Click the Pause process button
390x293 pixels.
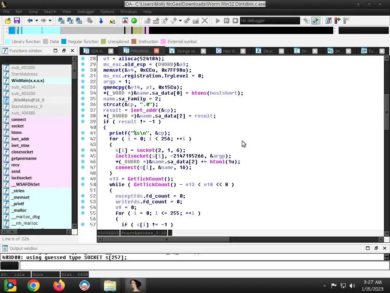(x=227, y=21)
